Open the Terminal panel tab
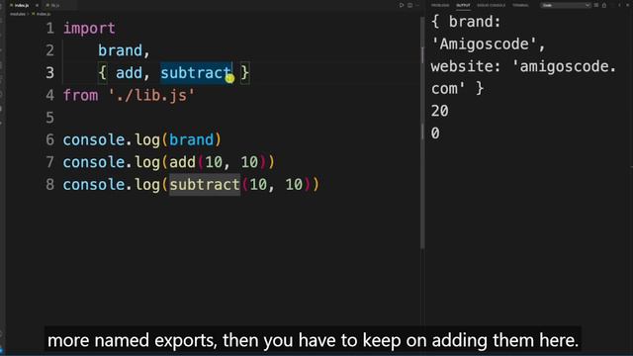 (x=520, y=5)
